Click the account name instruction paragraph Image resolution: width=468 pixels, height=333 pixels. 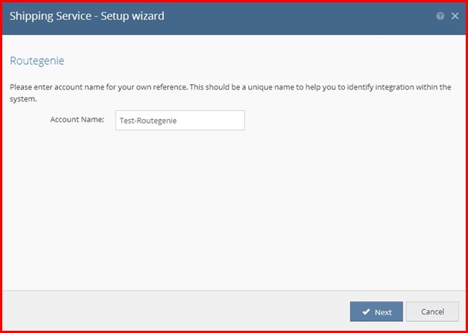pyautogui.click(x=230, y=93)
